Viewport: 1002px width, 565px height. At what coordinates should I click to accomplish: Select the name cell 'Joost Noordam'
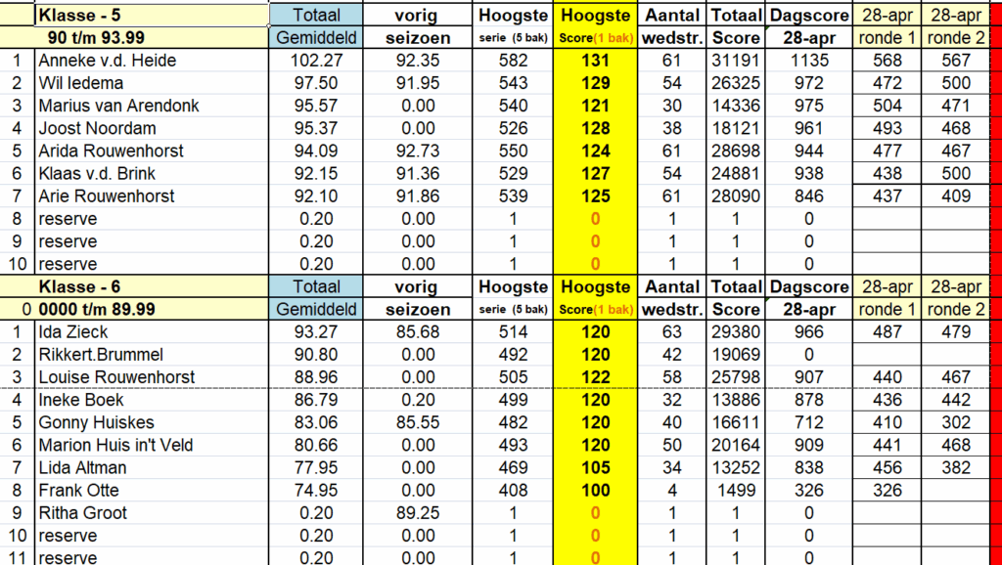[152, 128]
